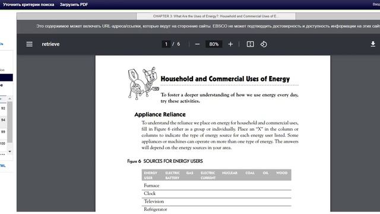380x214 pixels.
Task: Click the 'COAL' column header
Action: [250, 173]
